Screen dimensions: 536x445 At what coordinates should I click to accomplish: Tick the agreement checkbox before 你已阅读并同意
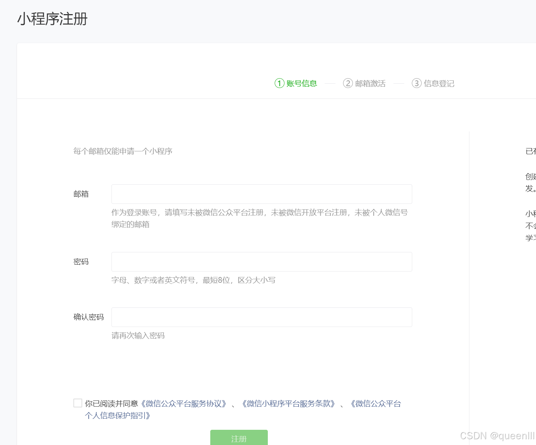(x=78, y=403)
